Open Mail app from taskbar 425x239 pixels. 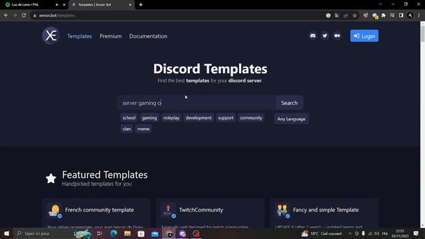(x=155, y=233)
